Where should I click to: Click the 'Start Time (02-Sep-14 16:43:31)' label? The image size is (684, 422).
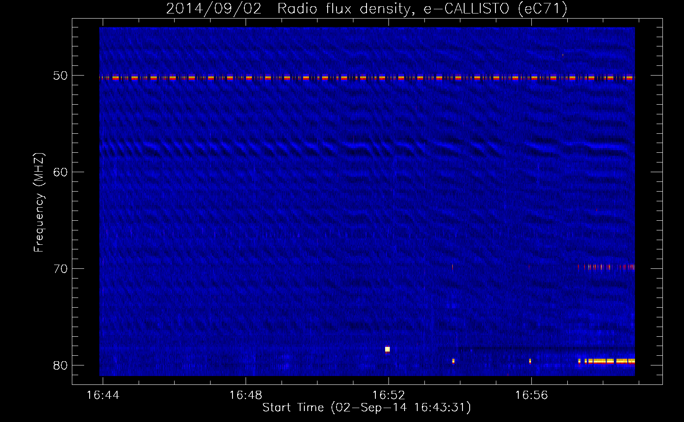[367, 408]
